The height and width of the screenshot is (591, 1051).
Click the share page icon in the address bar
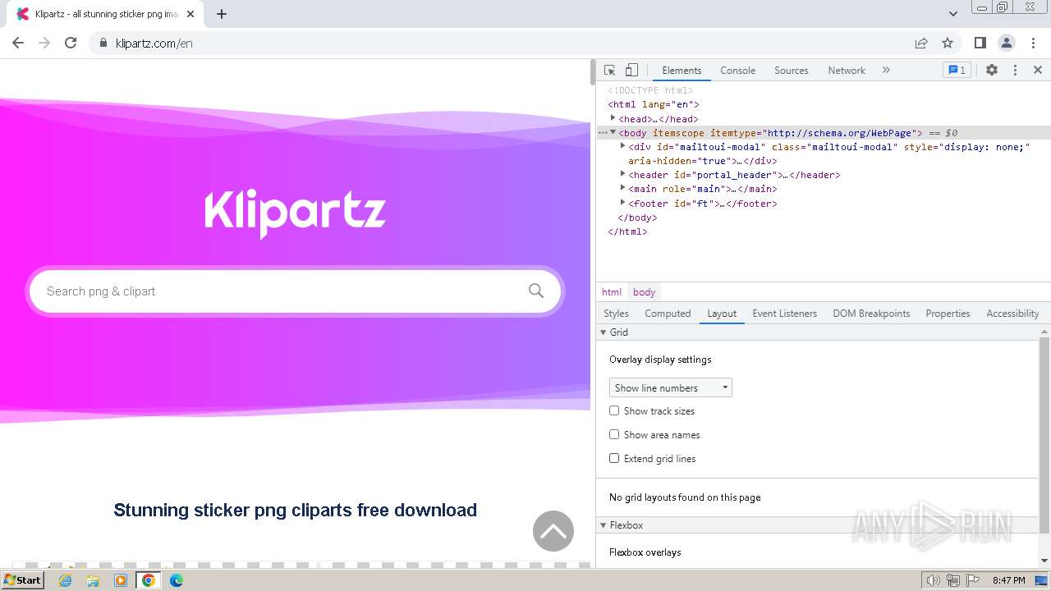[x=921, y=43]
